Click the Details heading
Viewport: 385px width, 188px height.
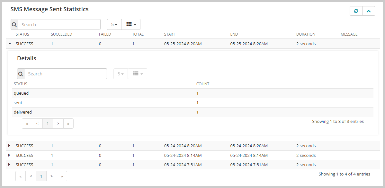click(x=27, y=58)
